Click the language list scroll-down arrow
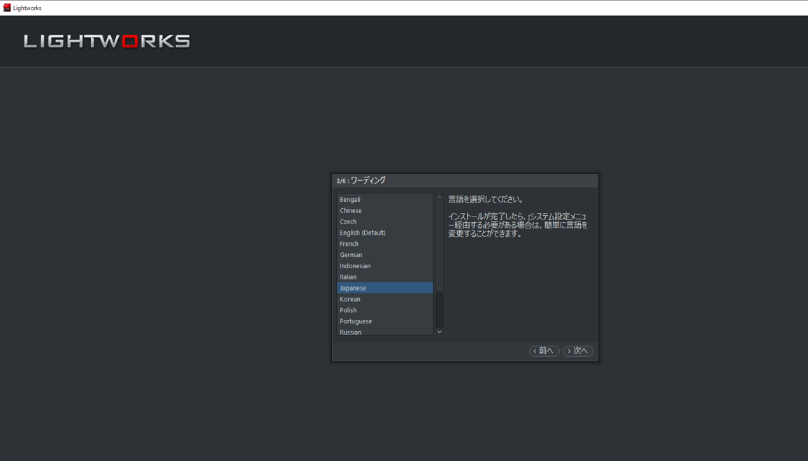This screenshot has height=461, width=808. coord(440,332)
